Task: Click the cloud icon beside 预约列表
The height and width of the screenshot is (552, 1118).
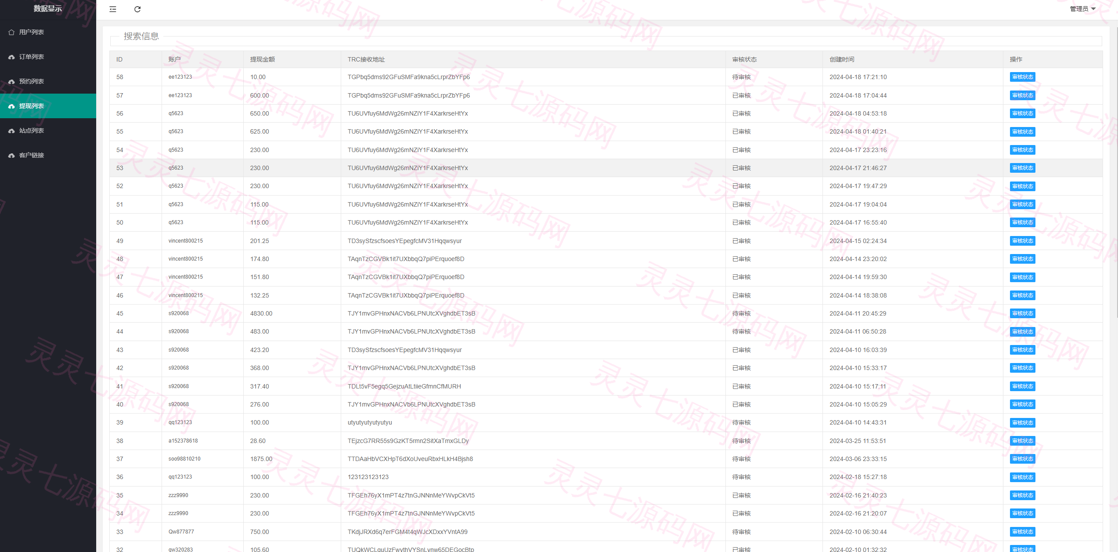Action: point(11,81)
